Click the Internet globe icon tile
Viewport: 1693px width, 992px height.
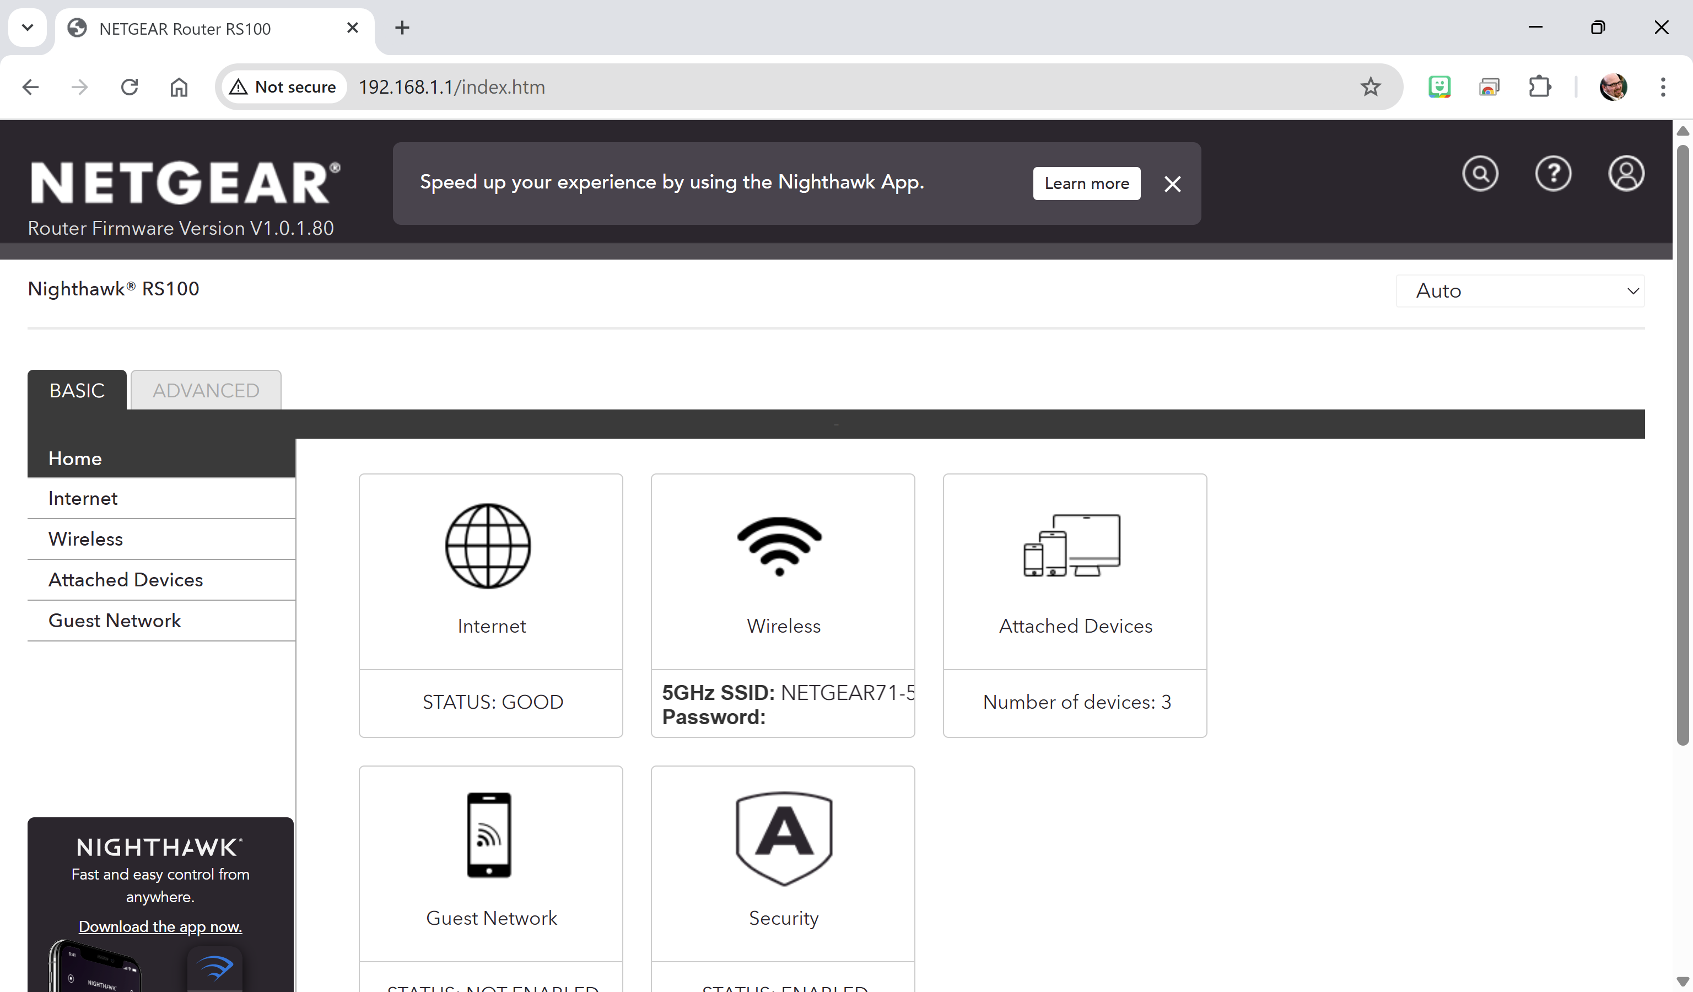[488, 546]
